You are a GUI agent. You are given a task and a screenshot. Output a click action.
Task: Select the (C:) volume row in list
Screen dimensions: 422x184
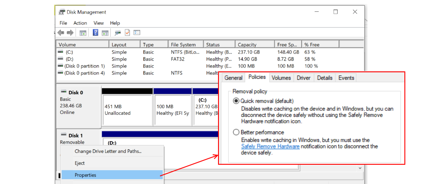[x=70, y=52]
